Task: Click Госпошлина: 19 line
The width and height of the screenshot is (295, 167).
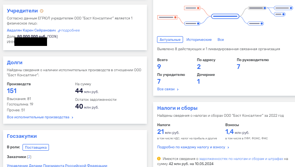Action: 20,104
